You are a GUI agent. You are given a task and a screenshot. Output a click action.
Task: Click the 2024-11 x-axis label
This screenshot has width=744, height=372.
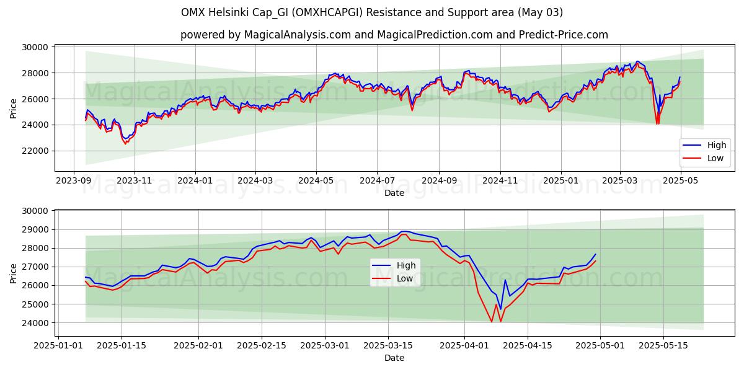(x=500, y=180)
